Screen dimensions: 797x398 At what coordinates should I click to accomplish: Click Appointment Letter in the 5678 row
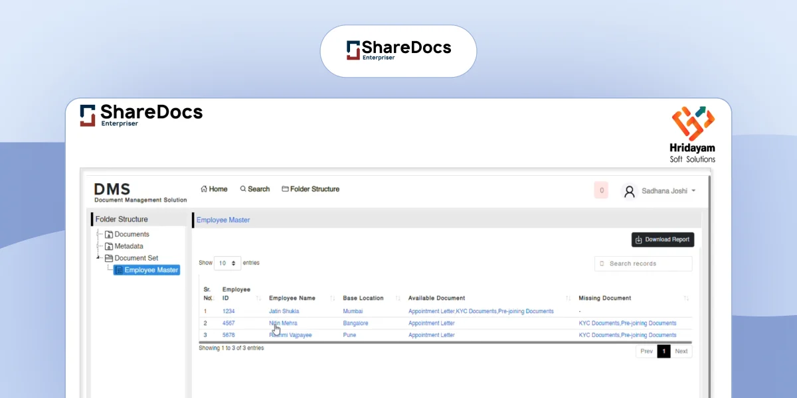point(432,335)
